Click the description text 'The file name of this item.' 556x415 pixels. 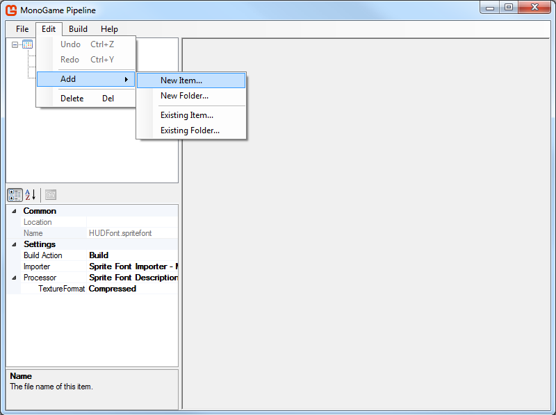point(51,387)
